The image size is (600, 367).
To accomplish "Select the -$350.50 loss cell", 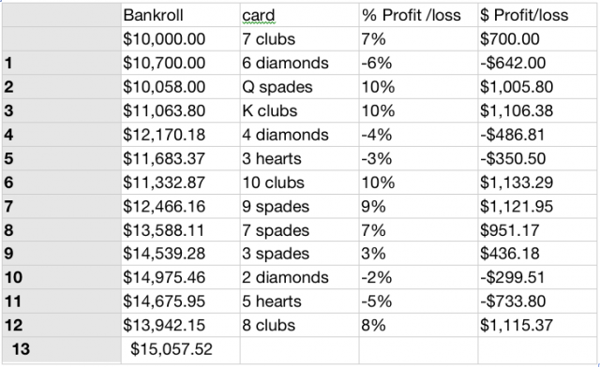I will click(537, 158).
